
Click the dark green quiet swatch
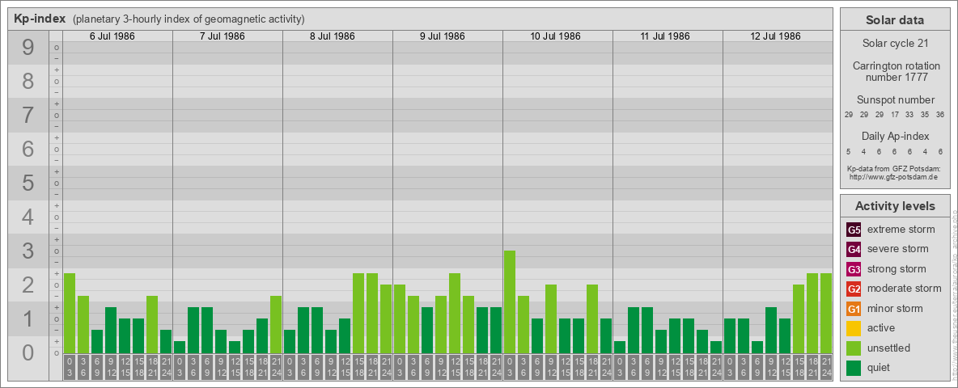pos(854,367)
